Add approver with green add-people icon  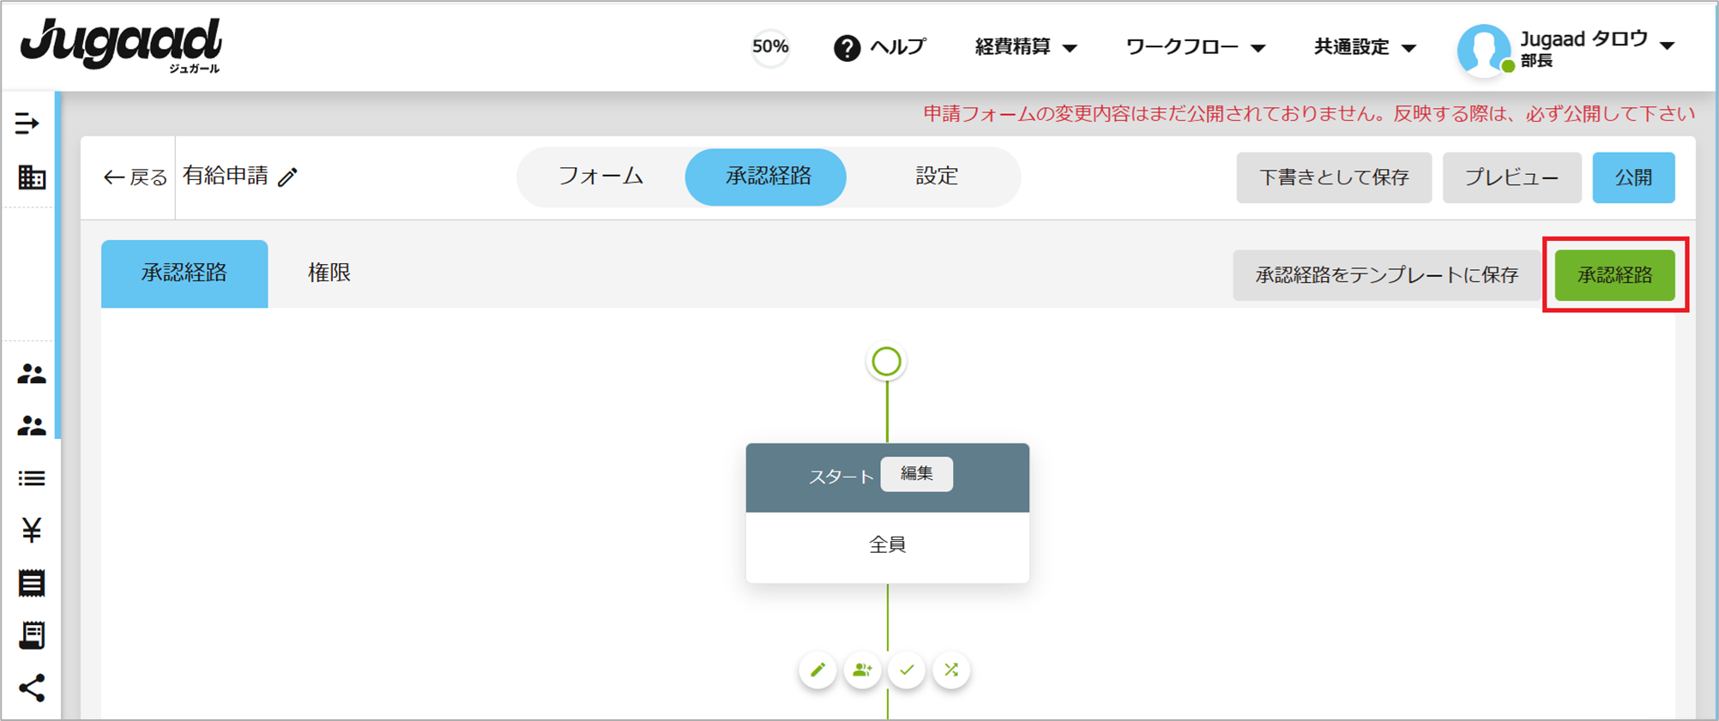coord(862,670)
